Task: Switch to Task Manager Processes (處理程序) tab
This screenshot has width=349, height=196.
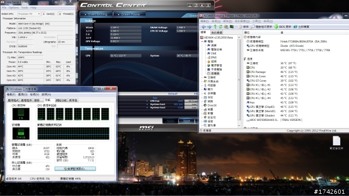Action: (x=27, y=100)
